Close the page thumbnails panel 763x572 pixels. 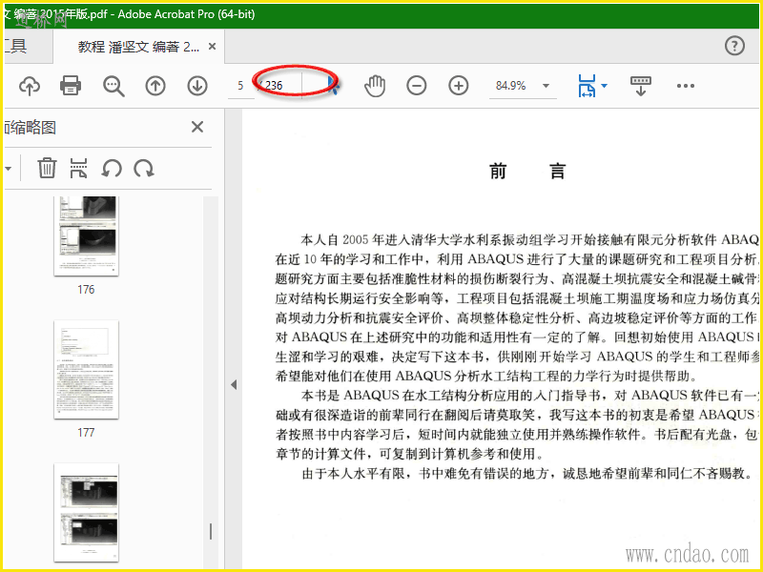pyautogui.click(x=197, y=127)
